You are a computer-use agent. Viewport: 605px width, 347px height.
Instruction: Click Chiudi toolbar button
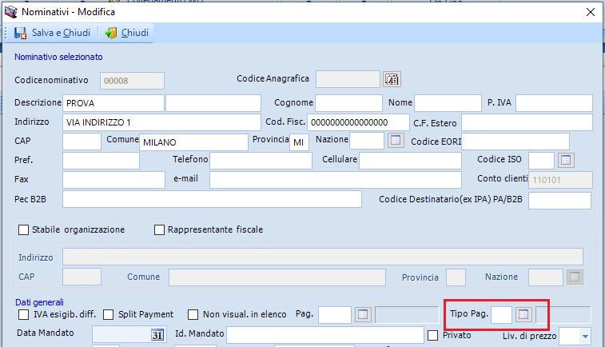(126, 33)
